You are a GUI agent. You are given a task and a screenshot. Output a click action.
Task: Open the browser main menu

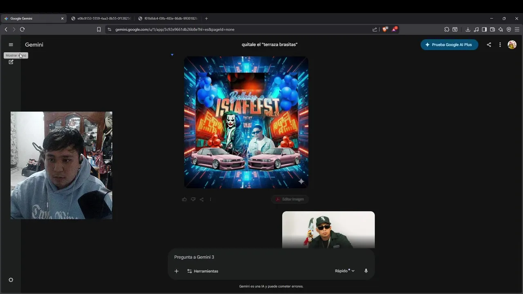click(x=517, y=29)
